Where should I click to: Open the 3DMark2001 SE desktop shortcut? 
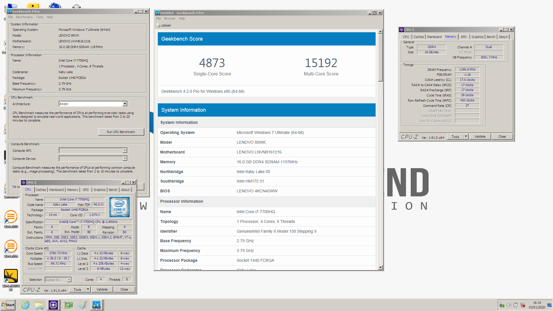click(11, 280)
